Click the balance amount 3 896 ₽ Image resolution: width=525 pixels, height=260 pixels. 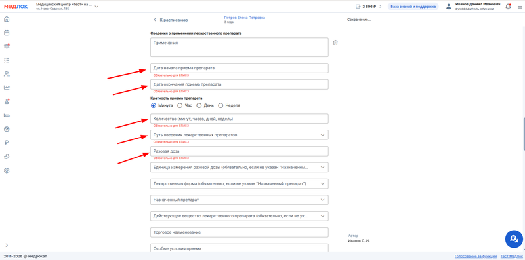pos(369,7)
